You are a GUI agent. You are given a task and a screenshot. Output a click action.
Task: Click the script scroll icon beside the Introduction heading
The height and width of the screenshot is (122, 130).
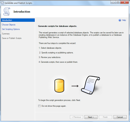[7, 11]
